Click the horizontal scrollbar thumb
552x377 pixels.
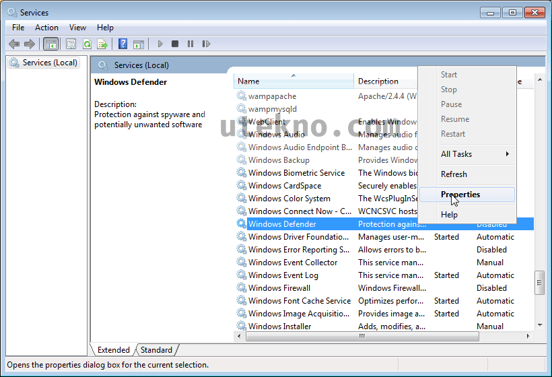click(362, 336)
